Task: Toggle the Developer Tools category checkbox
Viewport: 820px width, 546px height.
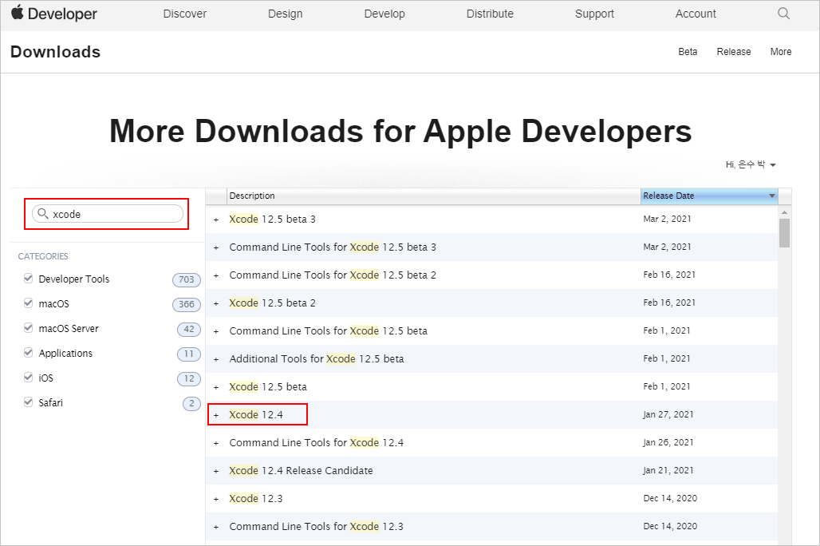Action: coord(28,279)
